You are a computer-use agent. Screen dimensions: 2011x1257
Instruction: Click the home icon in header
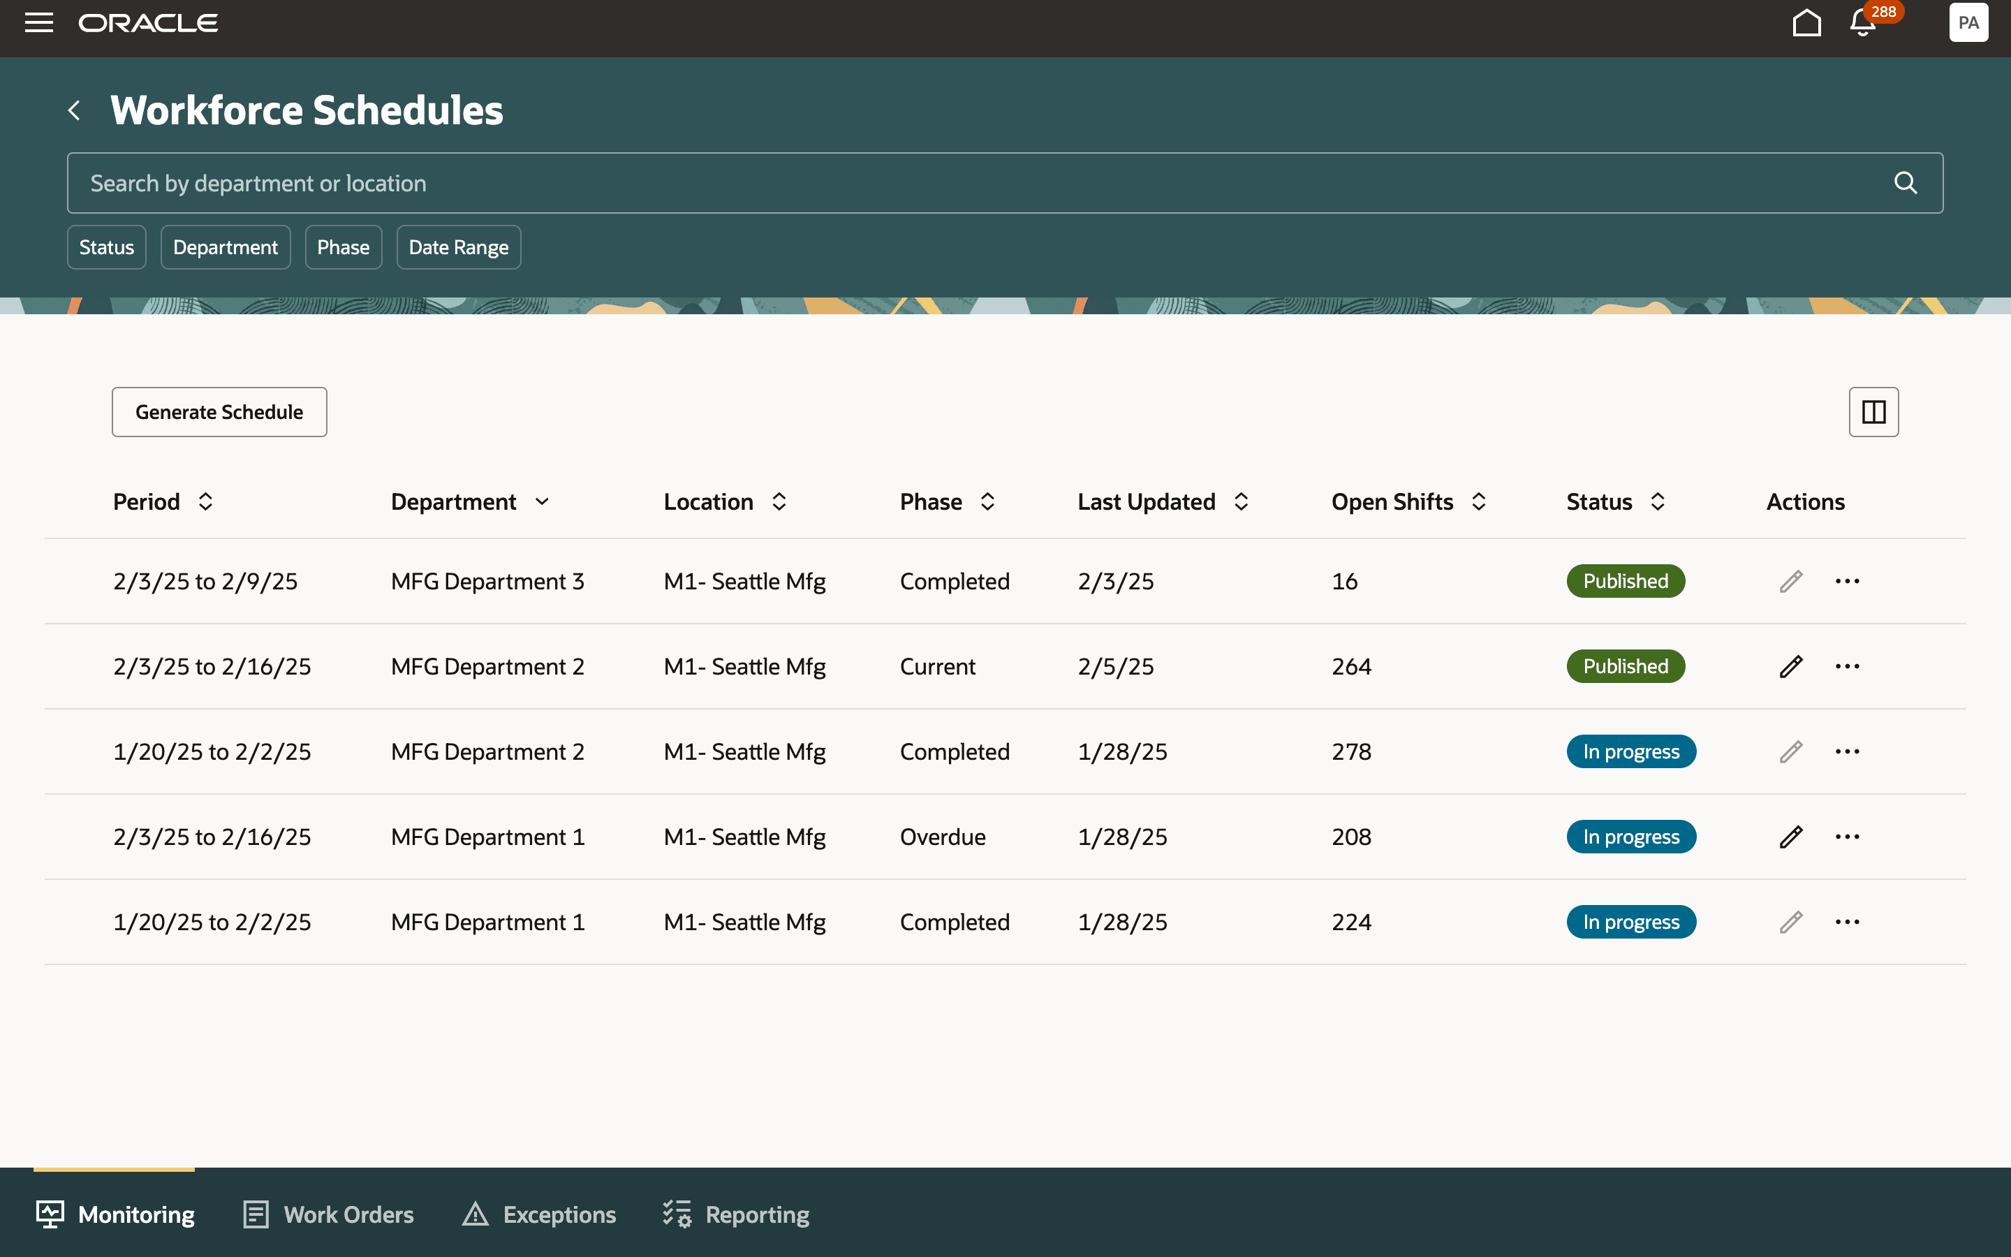[1806, 22]
